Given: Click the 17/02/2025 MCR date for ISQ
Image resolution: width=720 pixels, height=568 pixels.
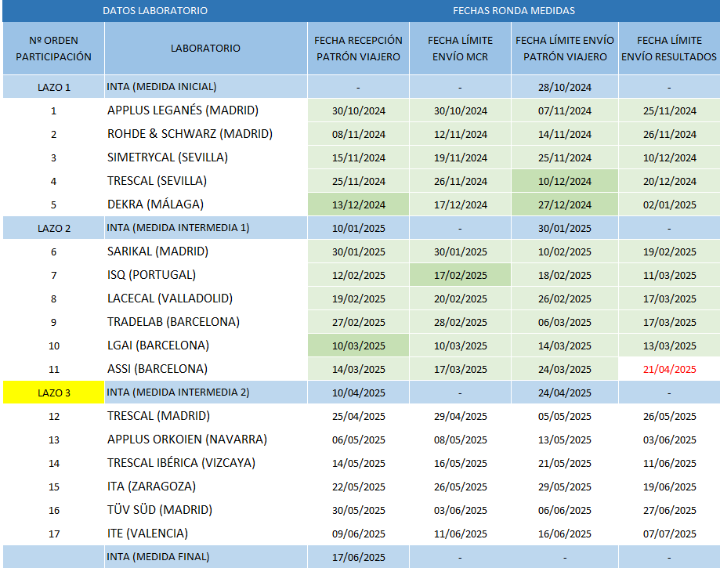Looking at the screenshot, I should (x=461, y=275).
